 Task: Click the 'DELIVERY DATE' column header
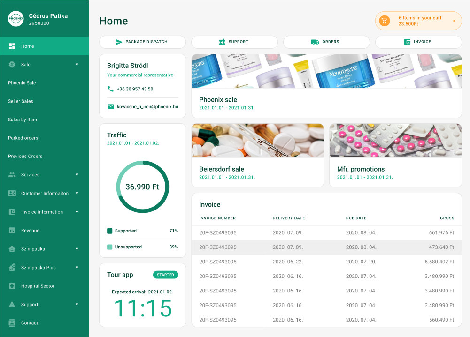(289, 218)
